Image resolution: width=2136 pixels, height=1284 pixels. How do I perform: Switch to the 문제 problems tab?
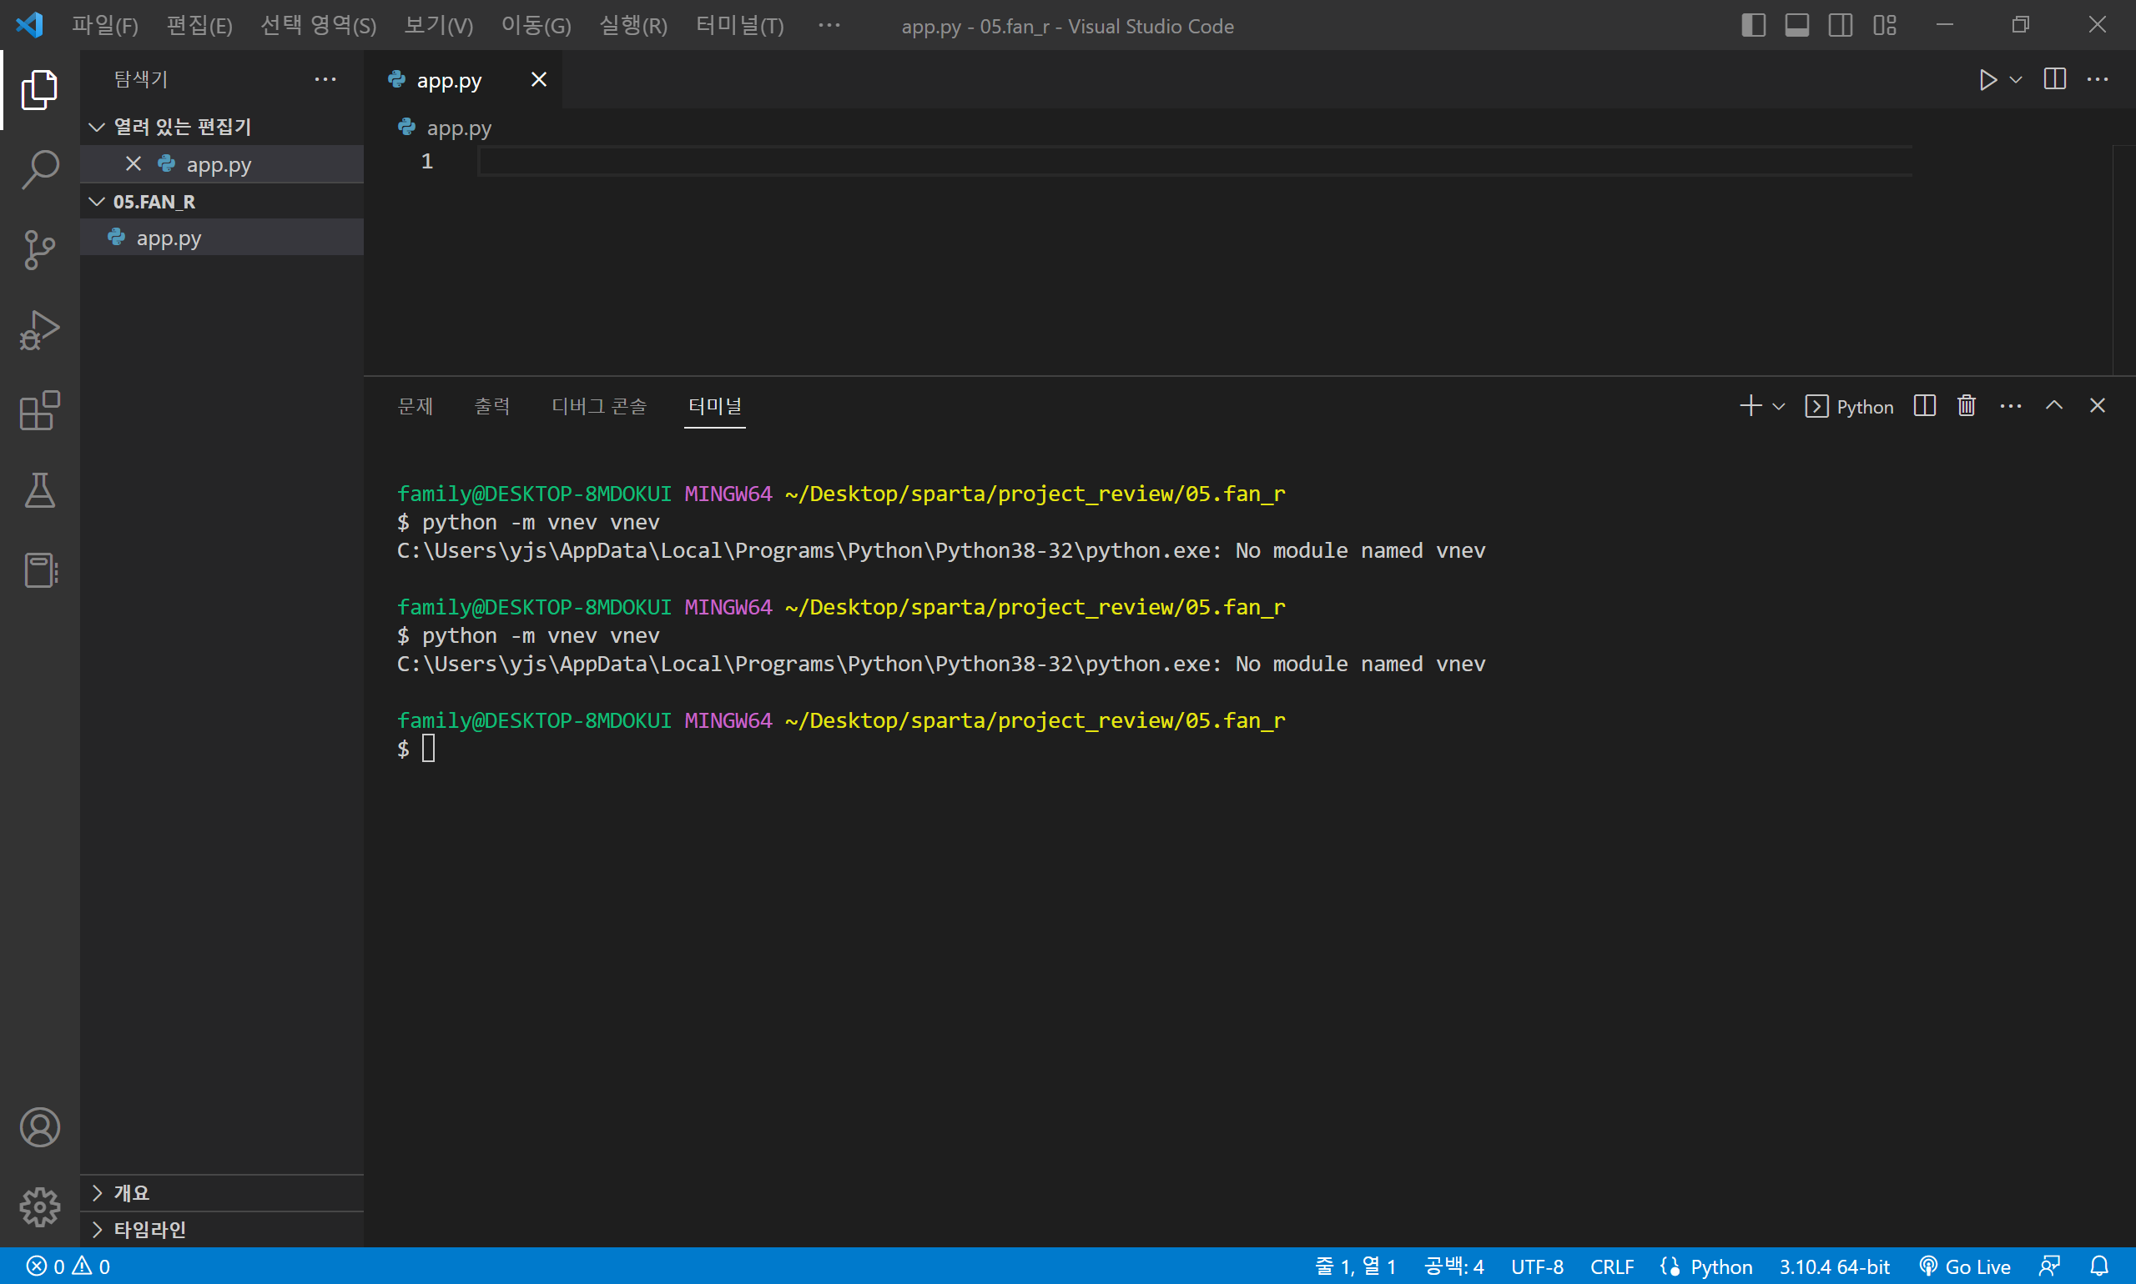click(x=416, y=406)
